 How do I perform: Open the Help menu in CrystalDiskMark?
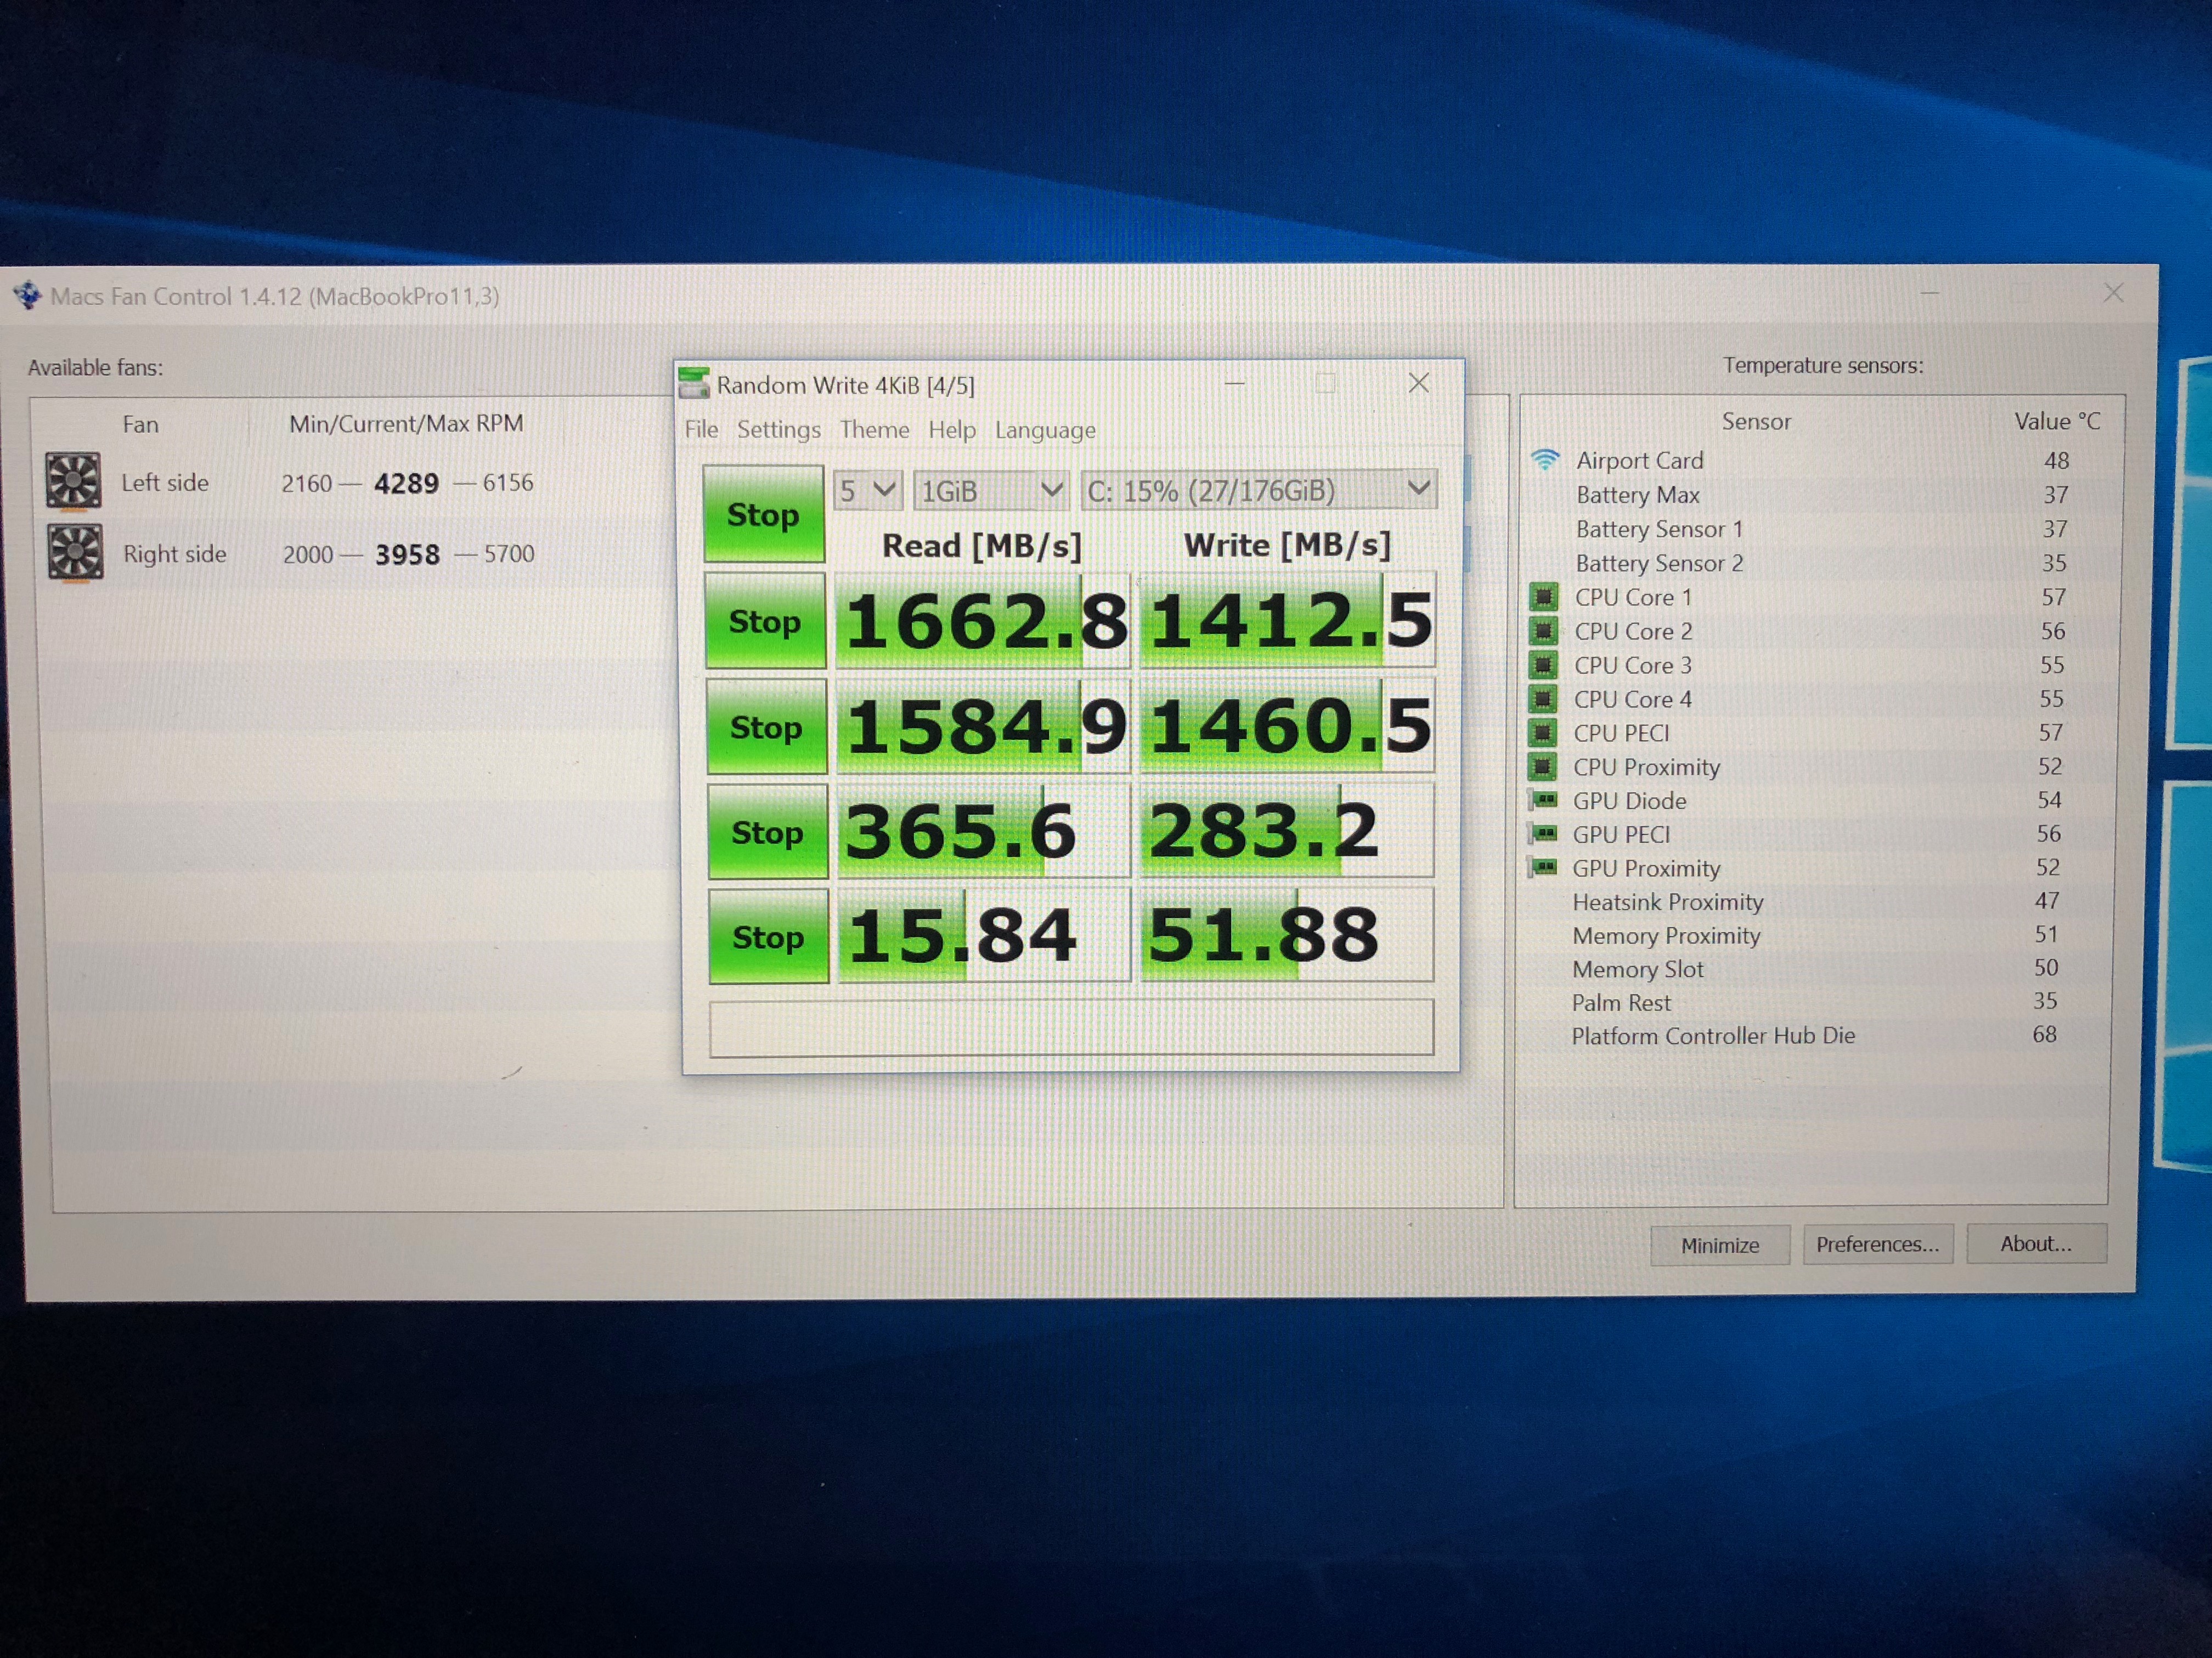tap(952, 430)
